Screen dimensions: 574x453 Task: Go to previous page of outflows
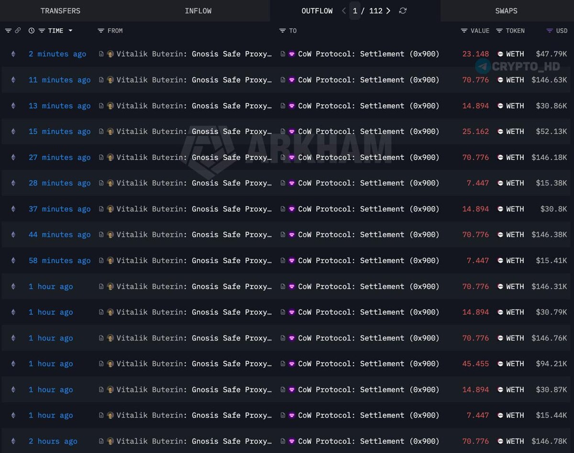tap(343, 11)
